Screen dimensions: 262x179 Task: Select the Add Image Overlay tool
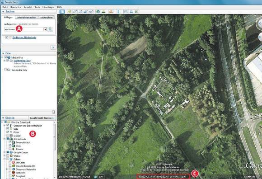click(x=86, y=12)
